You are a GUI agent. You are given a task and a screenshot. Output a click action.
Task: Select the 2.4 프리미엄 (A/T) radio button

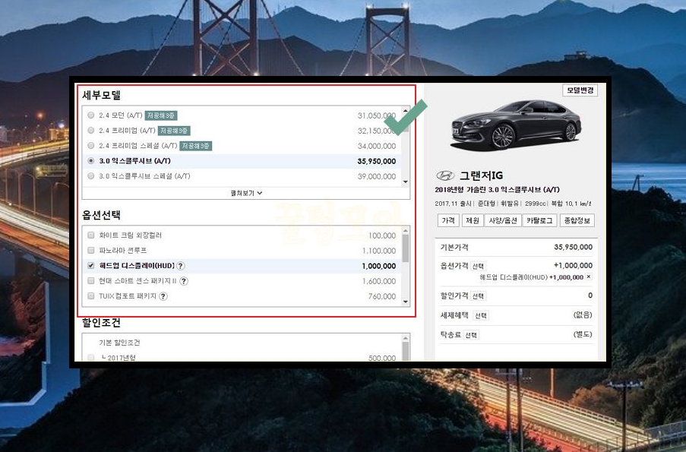coord(91,131)
